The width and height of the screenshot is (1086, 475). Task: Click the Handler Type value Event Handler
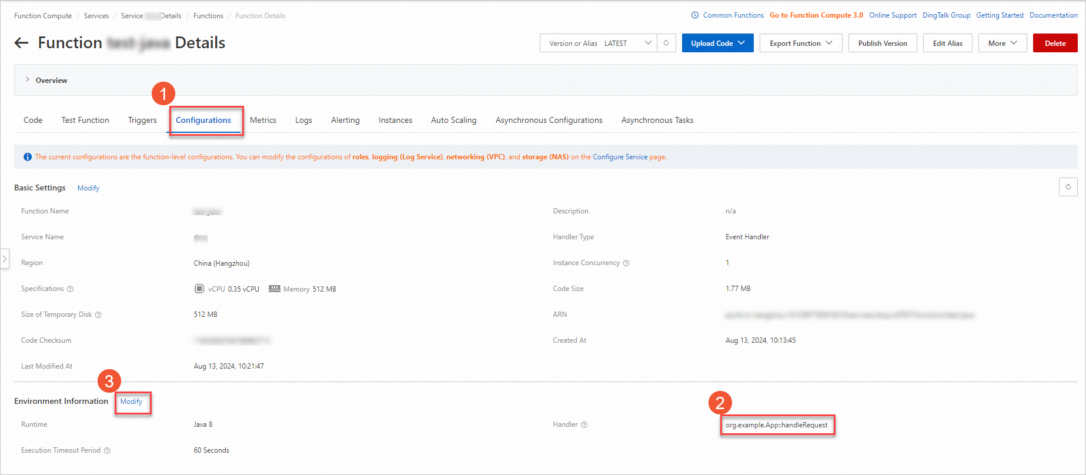tap(747, 237)
